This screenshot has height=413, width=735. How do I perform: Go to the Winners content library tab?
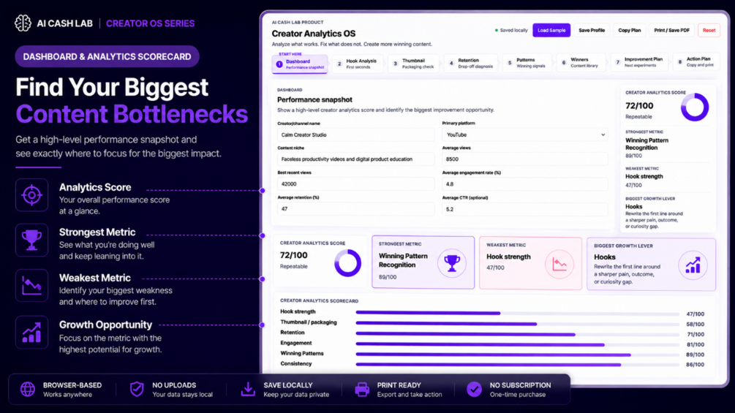(x=580, y=63)
